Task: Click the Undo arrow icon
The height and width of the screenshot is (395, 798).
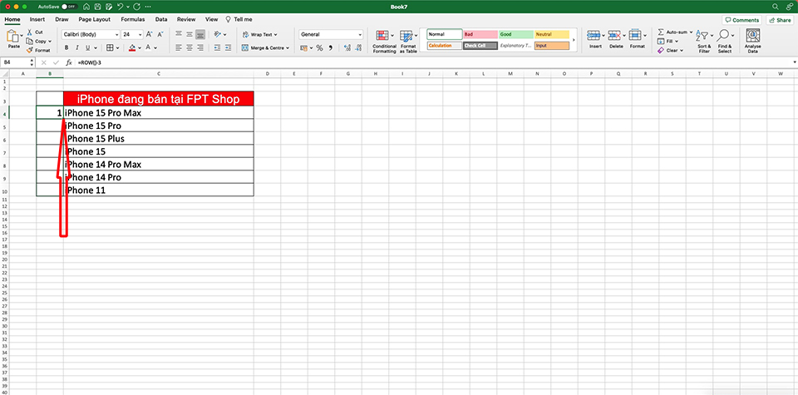Action: coord(120,7)
